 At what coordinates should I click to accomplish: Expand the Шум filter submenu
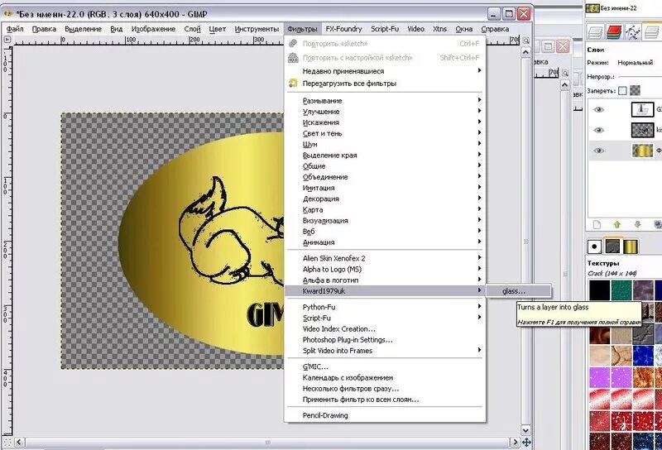click(x=385, y=145)
